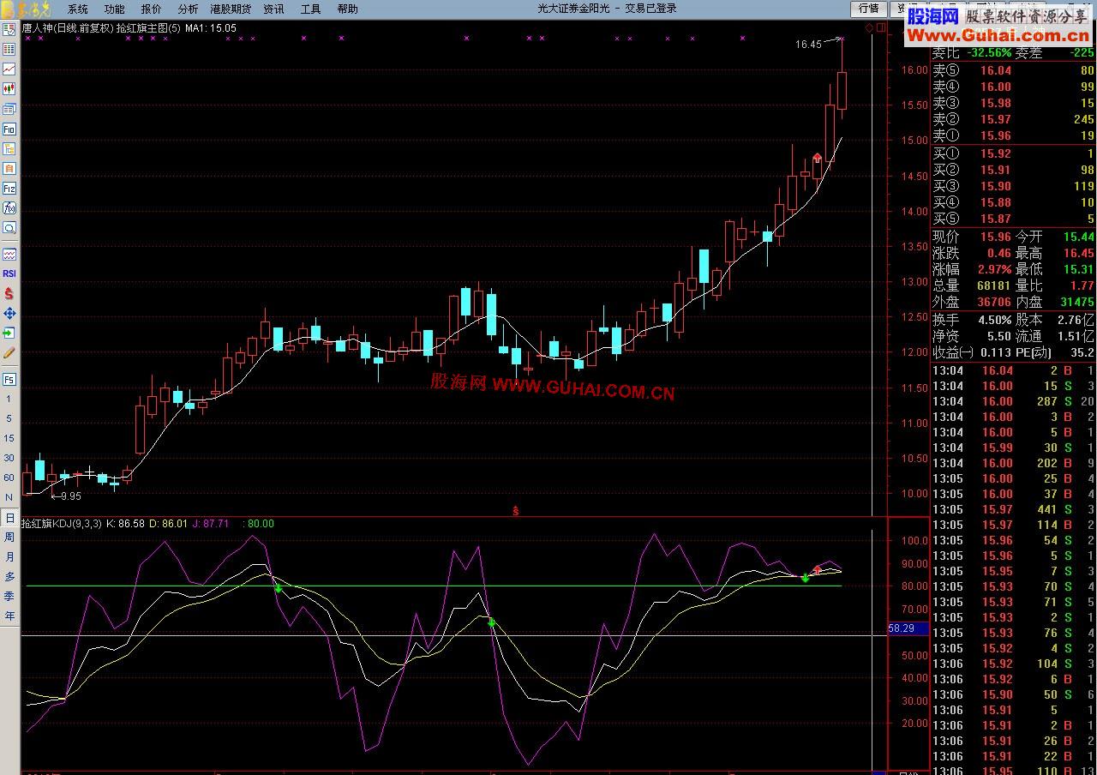Open the 功能 menu
Image resolution: width=1097 pixels, height=775 pixels.
pos(114,9)
